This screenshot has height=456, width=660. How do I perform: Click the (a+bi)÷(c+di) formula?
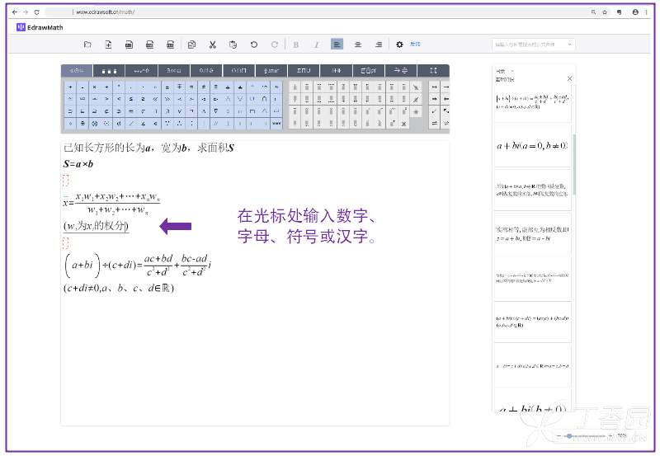138,265
